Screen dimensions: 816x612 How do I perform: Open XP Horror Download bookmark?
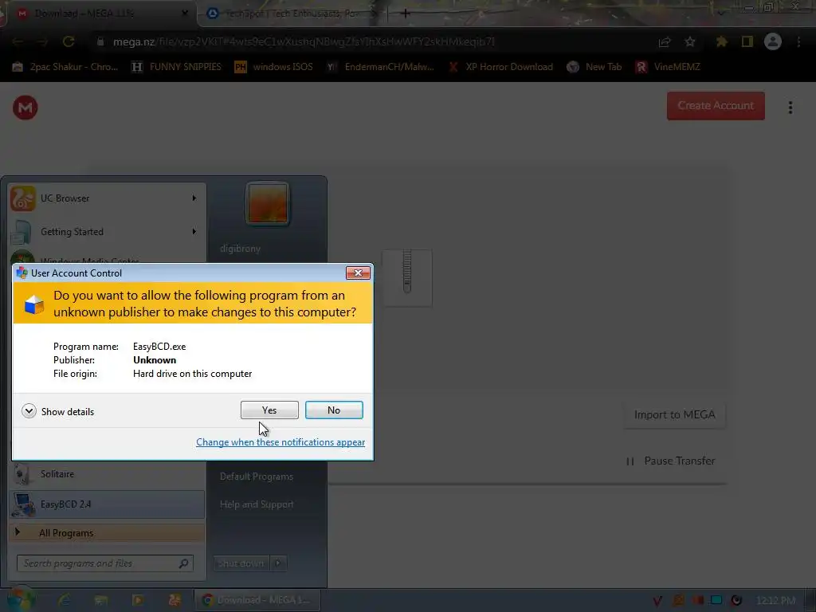coord(501,67)
